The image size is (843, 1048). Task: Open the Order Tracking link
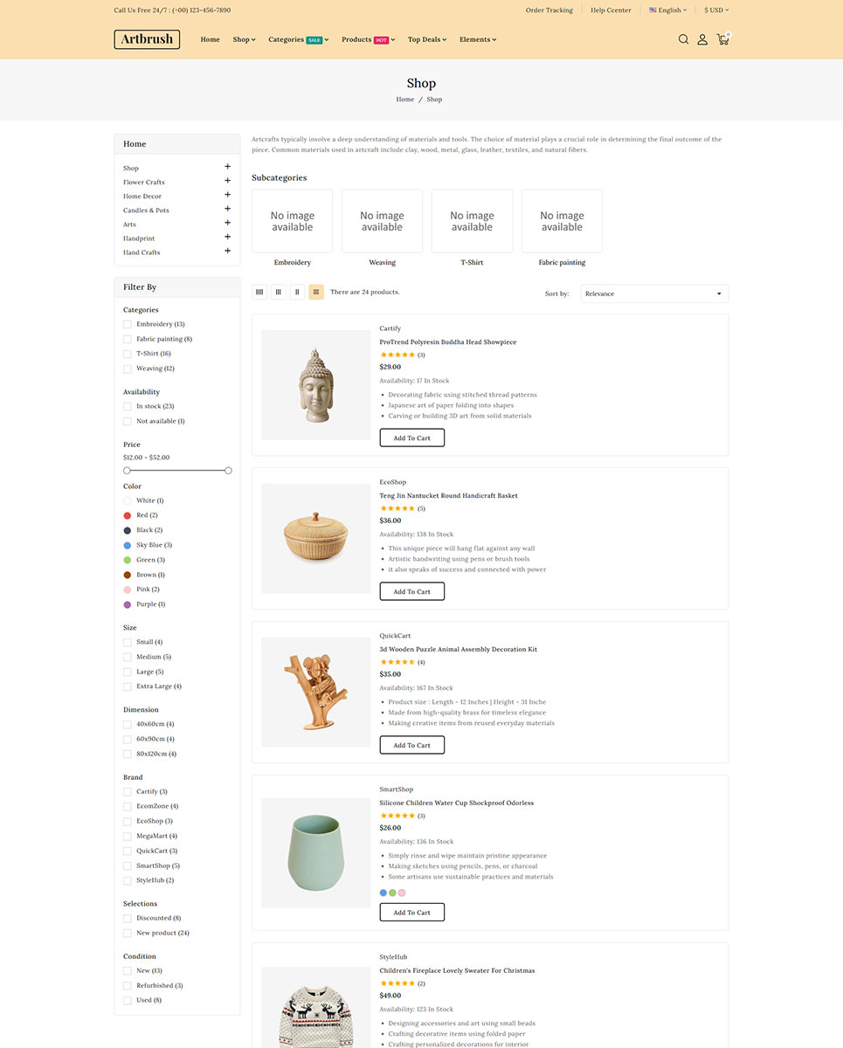(549, 10)
